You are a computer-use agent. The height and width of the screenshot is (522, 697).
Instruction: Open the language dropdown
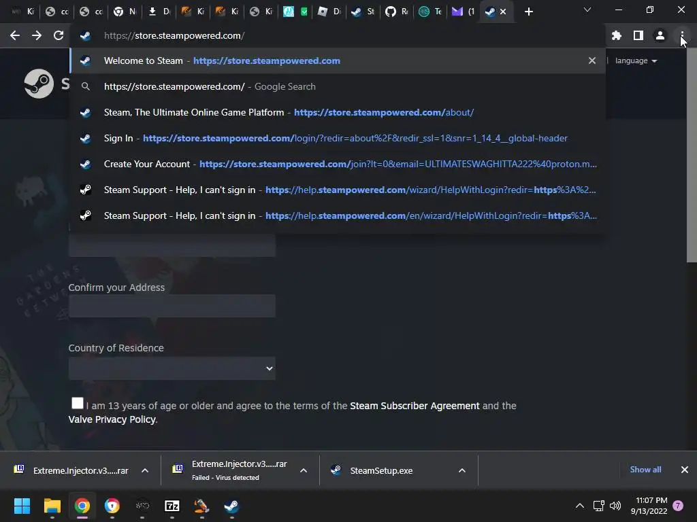point(636,60)
